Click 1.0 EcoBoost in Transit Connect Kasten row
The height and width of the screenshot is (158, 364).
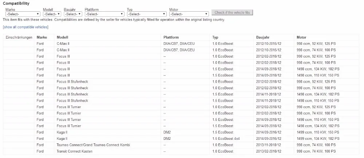[223, 151]
